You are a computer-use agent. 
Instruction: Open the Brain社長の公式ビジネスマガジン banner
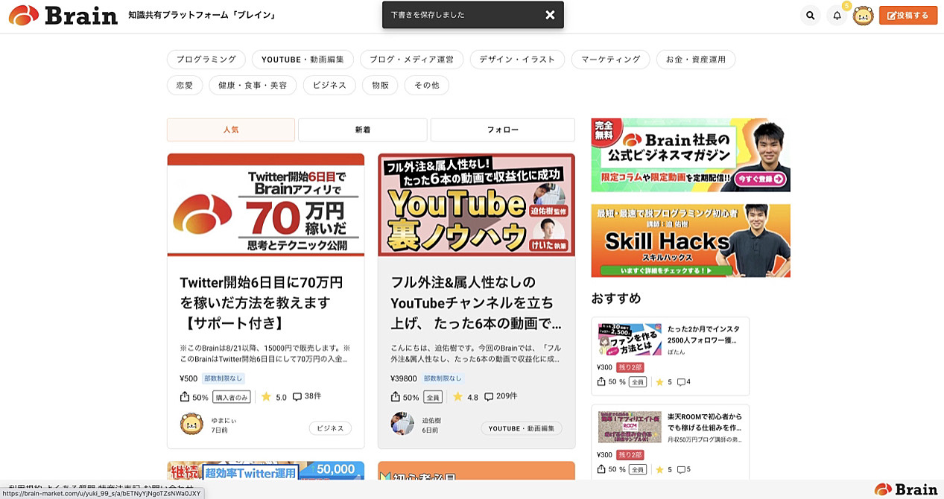tap(691, 155)
